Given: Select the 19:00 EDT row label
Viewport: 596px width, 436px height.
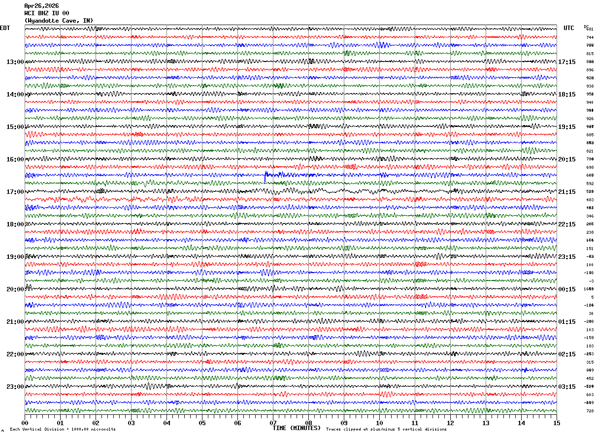Looking at the screenshot, I should coord(15,257).
